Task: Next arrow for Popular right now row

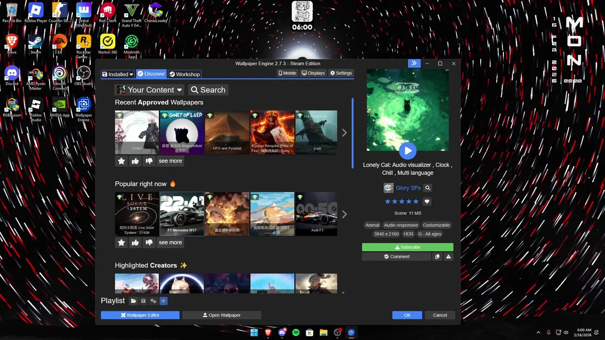Action: 344,214
